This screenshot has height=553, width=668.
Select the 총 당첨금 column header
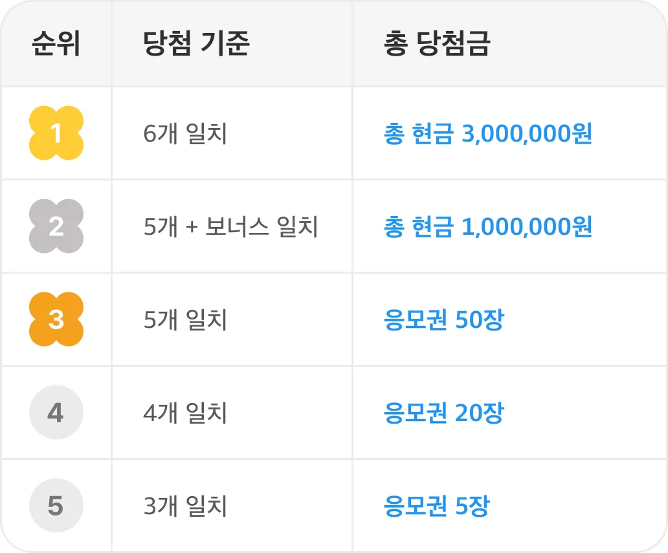[x=437, y=43]
